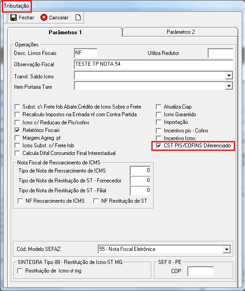Click the Observação Fiscal label
Screen dimensions: 245x291
pyautogui.click(x=34, y=64)
